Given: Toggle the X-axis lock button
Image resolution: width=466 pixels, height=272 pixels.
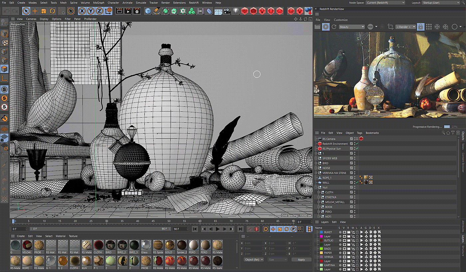Looking at the screenshot, I should [82, 11].
